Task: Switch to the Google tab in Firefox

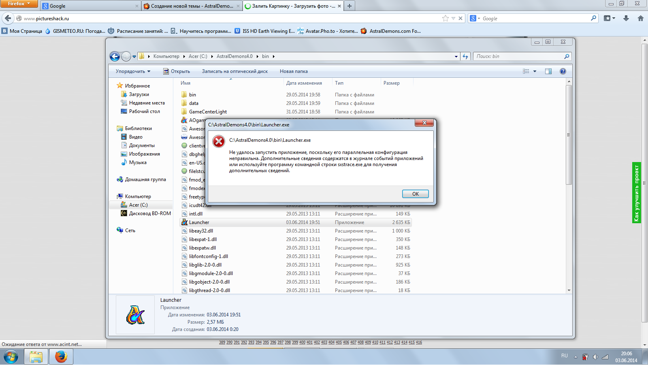Action: (91, 6)
